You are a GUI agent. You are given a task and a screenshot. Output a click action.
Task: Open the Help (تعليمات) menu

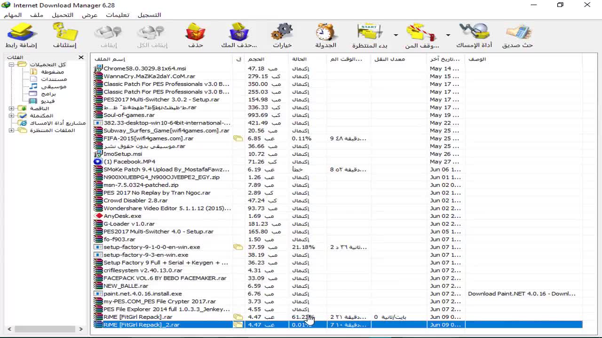(x=118, y=15)
